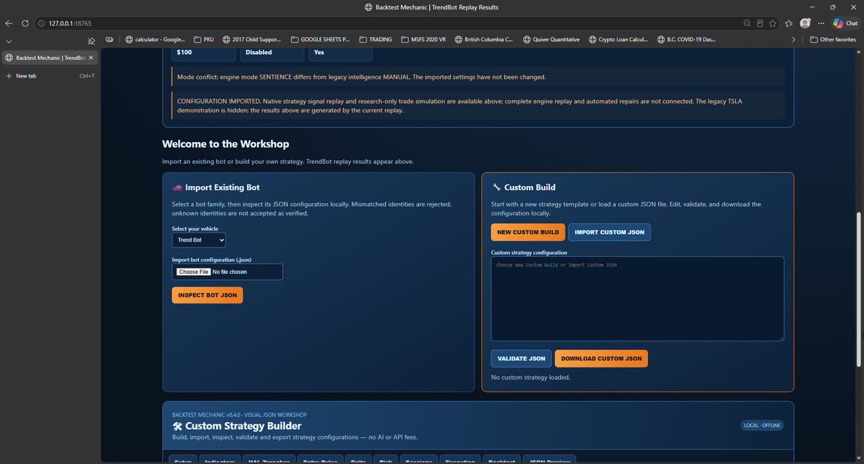Click the 'Yes' value card
This screenshot has height=464, width=864.
point(340,53)
